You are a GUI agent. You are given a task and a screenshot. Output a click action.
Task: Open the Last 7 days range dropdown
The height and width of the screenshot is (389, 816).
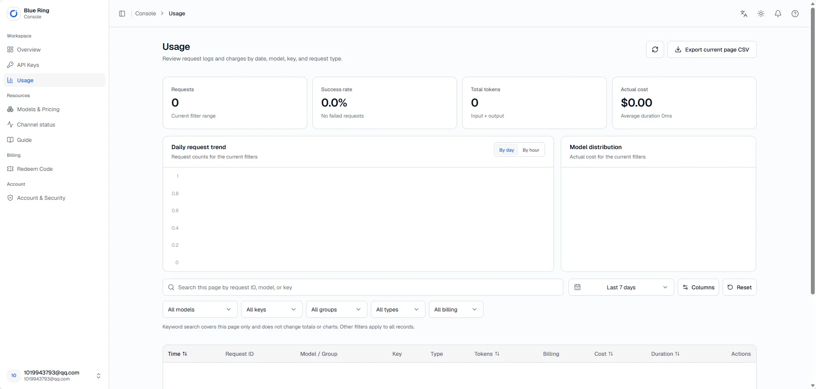coord(621,287)
